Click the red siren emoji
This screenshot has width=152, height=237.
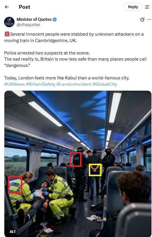(7, 34)
